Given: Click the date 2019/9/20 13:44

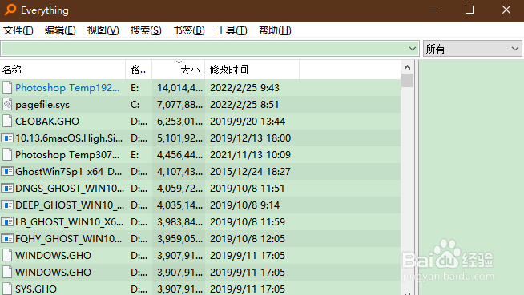Looking at the screenshot, I should coord(248,121).
